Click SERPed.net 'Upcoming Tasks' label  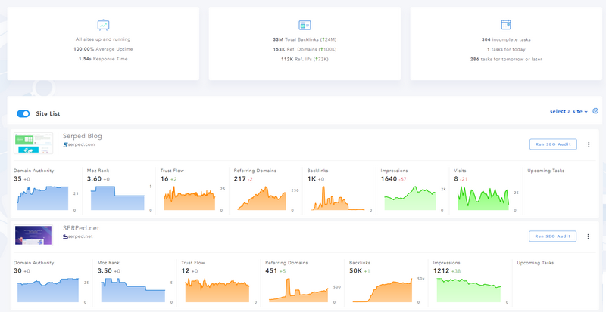(x=536, y=263)
